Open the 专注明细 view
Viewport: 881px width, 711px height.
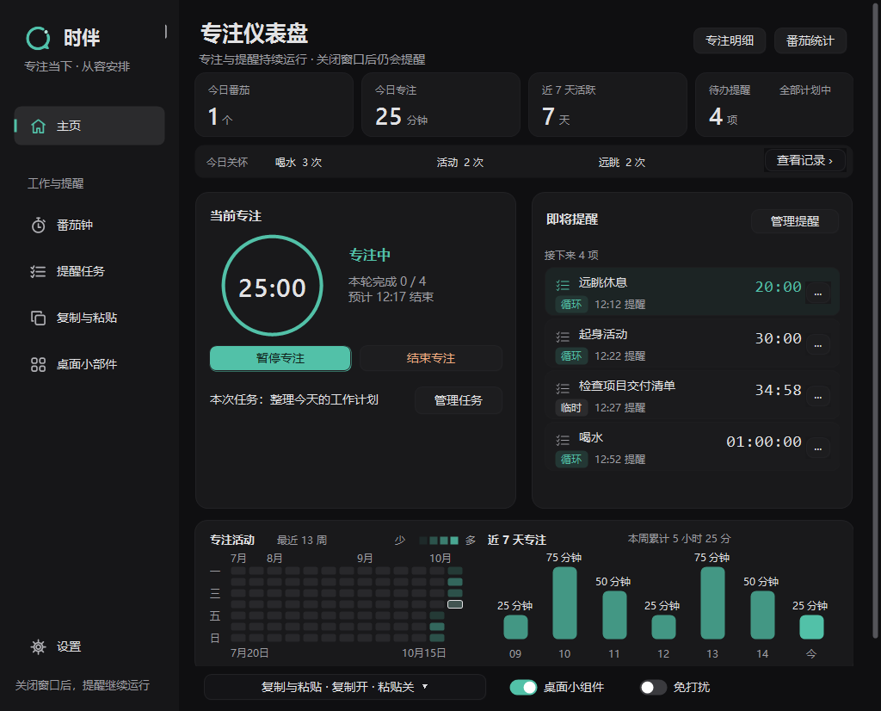click(730, 40)
